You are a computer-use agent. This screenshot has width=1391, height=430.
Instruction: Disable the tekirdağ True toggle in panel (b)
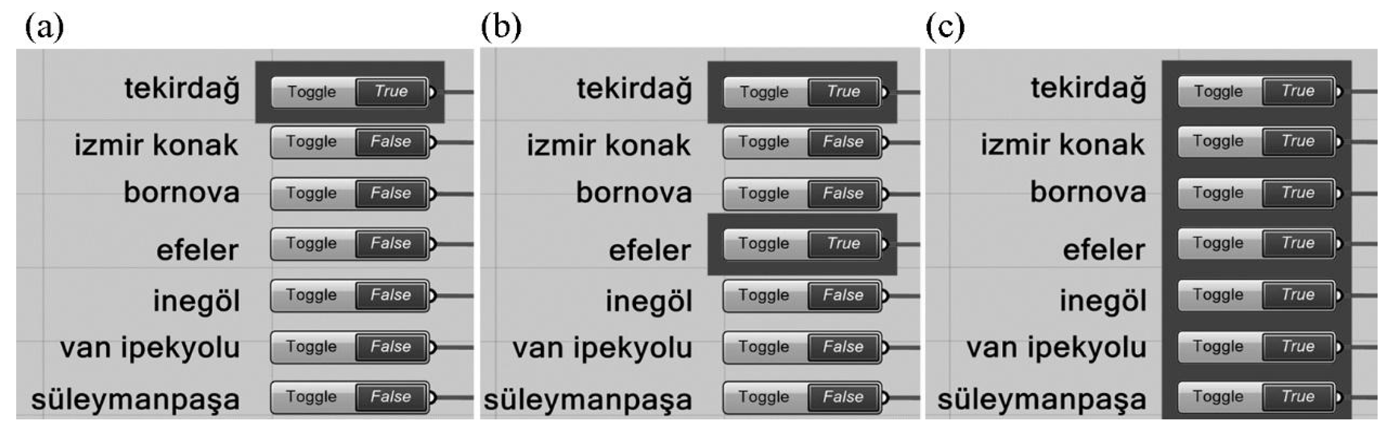coord(844,92)
